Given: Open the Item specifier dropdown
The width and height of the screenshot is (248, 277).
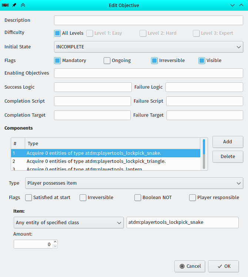Looking at the screenshot, I should (x=68, y=223).
